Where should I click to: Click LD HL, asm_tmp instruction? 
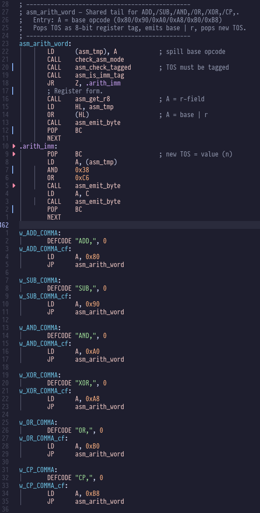point(80,107)
